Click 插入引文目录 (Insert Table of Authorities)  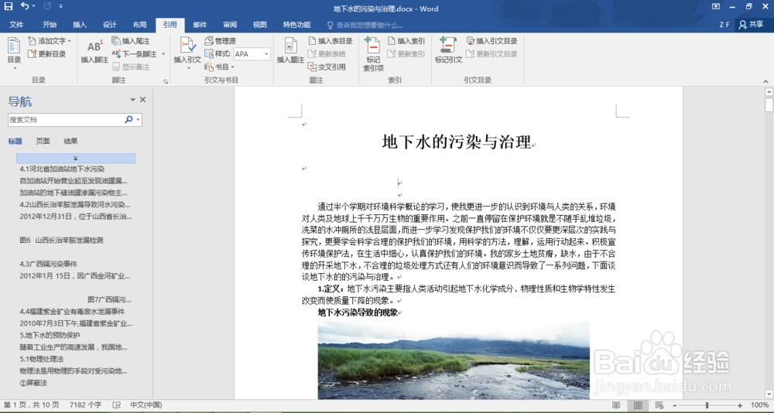pos(492,41)
